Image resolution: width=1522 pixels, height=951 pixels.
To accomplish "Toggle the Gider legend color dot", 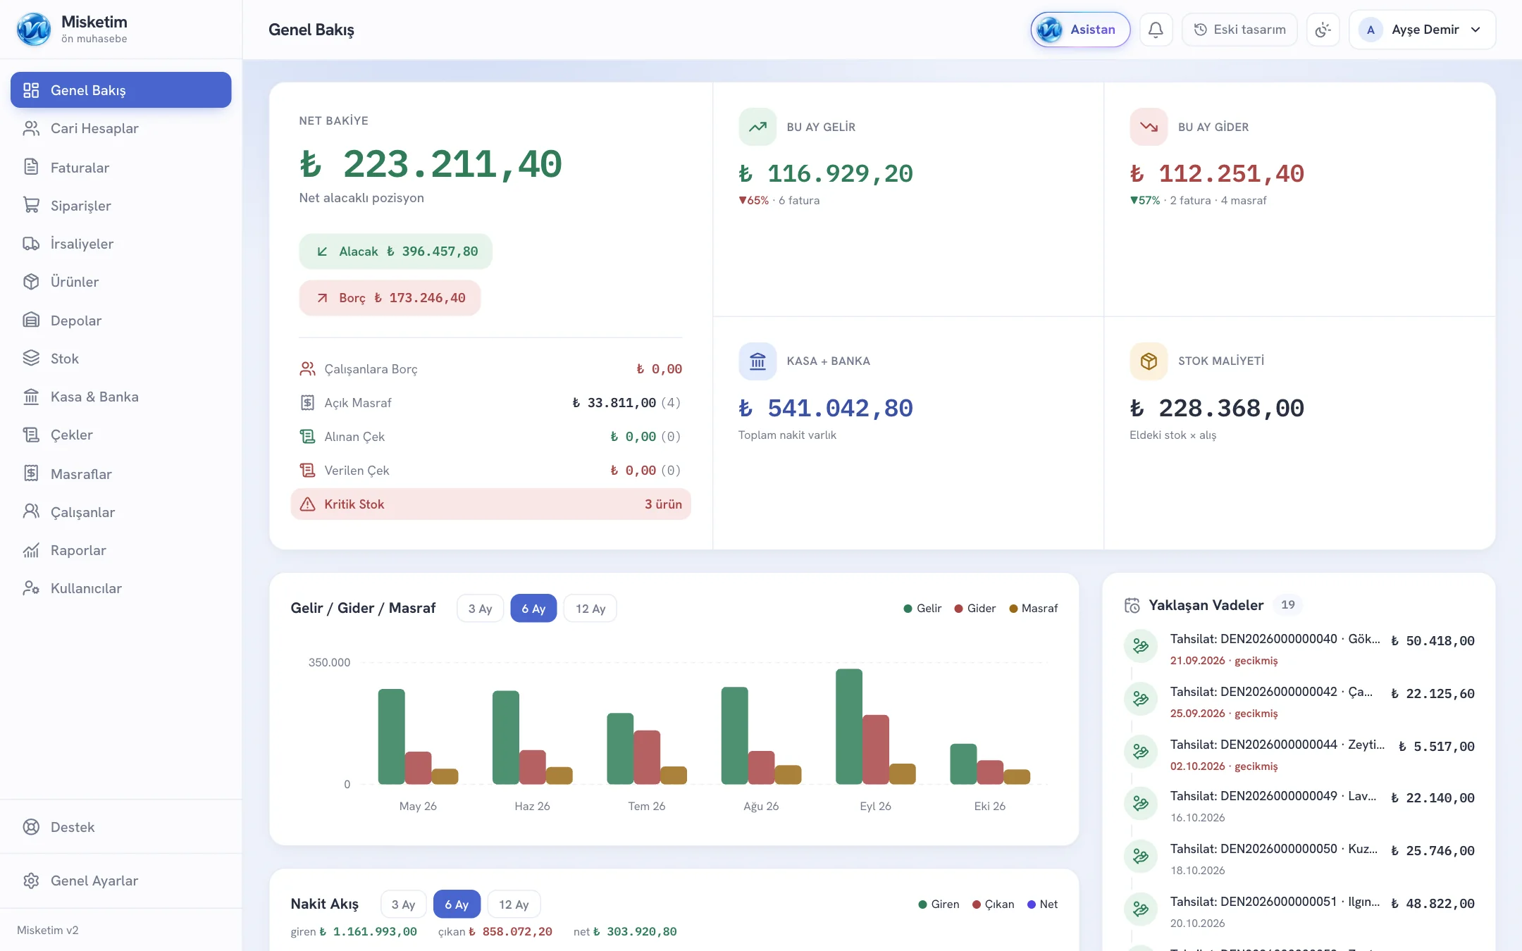I will click(958, 609).
